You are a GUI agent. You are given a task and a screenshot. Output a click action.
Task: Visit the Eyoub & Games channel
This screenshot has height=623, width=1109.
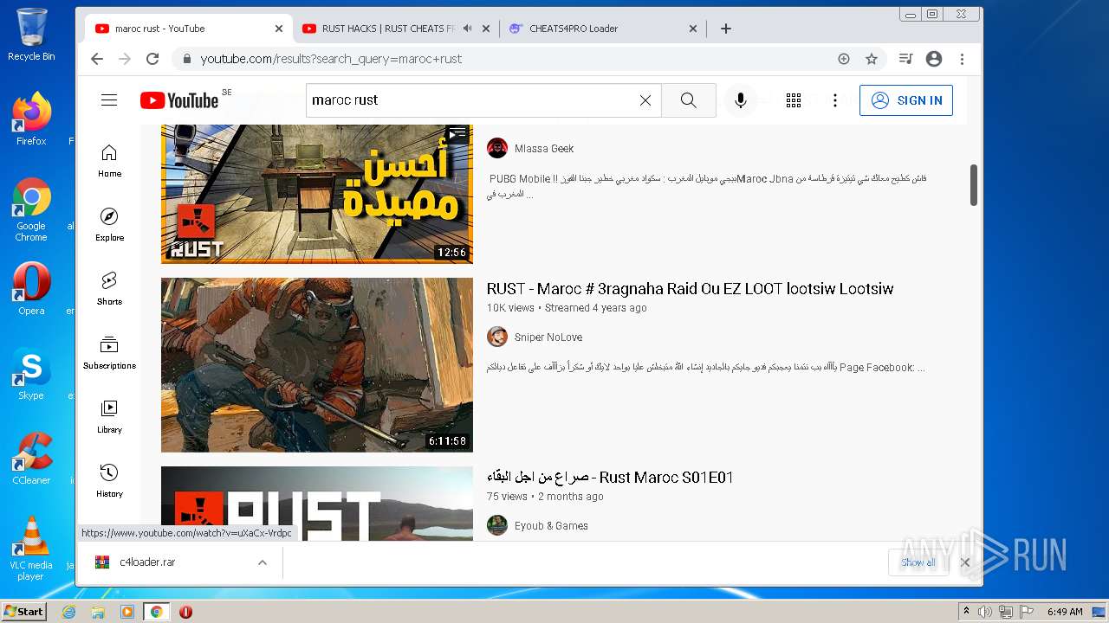point(551,526)
